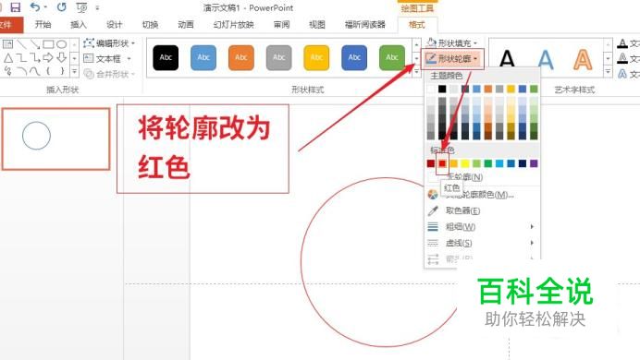Viewport: 640px width, 360px height.
Task: Start slideshow from beginning icon in title bar
Action: pos(81,7)
